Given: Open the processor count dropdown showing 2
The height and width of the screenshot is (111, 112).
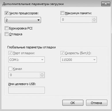Looking at the screenshot, I should pyautogui.click(x=23, y=20).
